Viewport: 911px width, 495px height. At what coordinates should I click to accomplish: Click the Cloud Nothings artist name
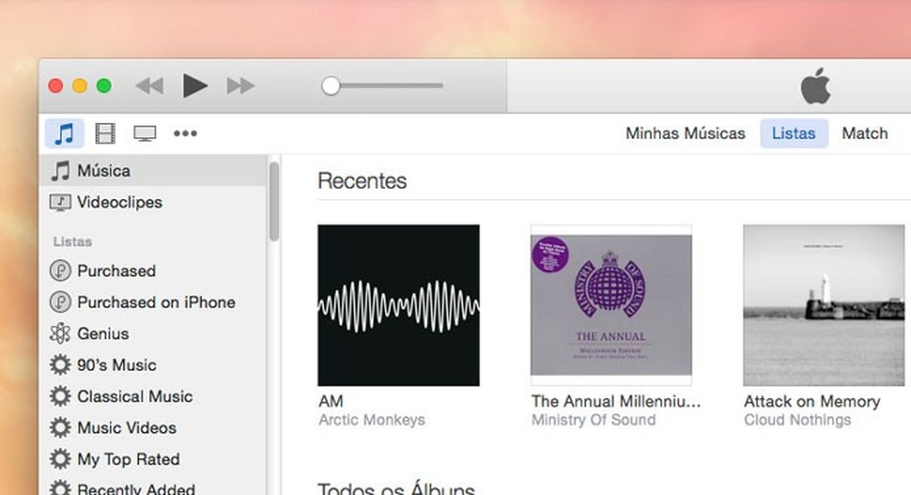[797, 419]
